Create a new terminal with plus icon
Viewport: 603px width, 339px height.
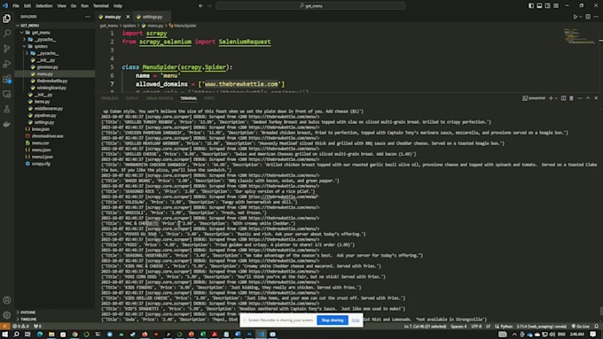click(551, 98)
